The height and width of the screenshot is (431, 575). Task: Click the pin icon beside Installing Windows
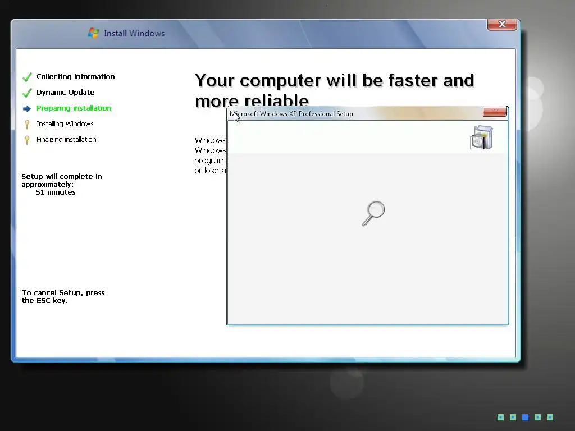point(27,124)
